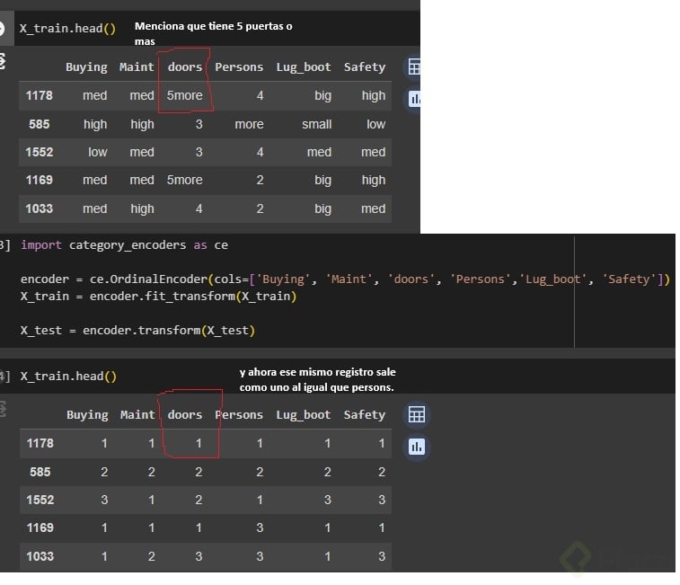The height and width of the screenshot is (585, 680).
Task: Click '5more' in row 1178
Action: click(x=185, y=95)
